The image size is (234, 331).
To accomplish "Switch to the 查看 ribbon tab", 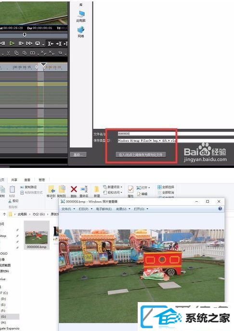I will 27,179.
